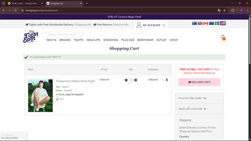Click the browser address bar URL
251x141 pixels.
tap(42, 11)
